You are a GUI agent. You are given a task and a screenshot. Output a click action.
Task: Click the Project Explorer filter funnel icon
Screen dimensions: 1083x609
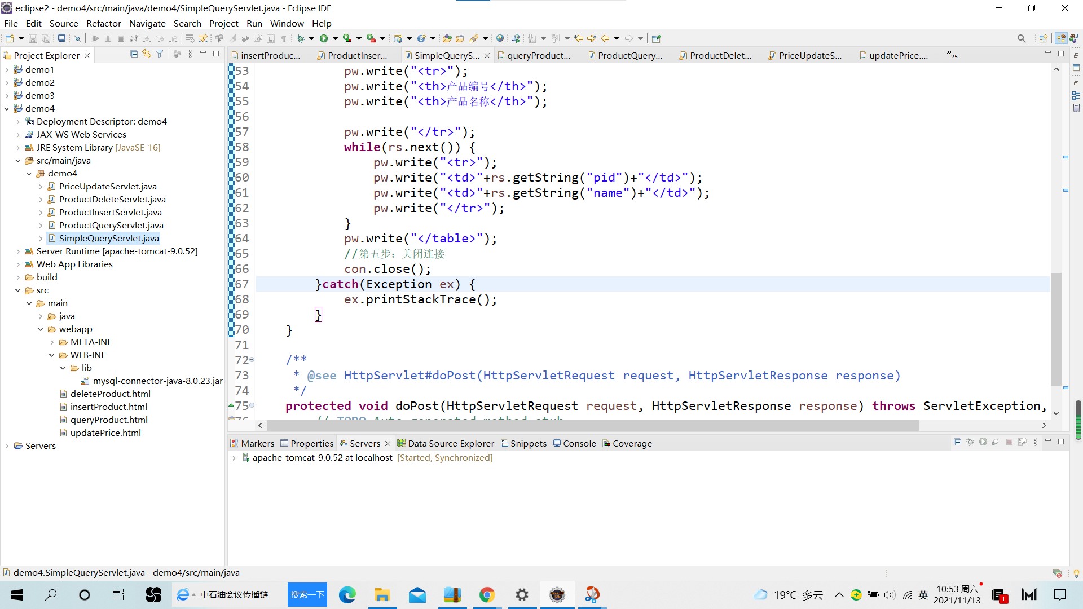[x=160, y=54]
